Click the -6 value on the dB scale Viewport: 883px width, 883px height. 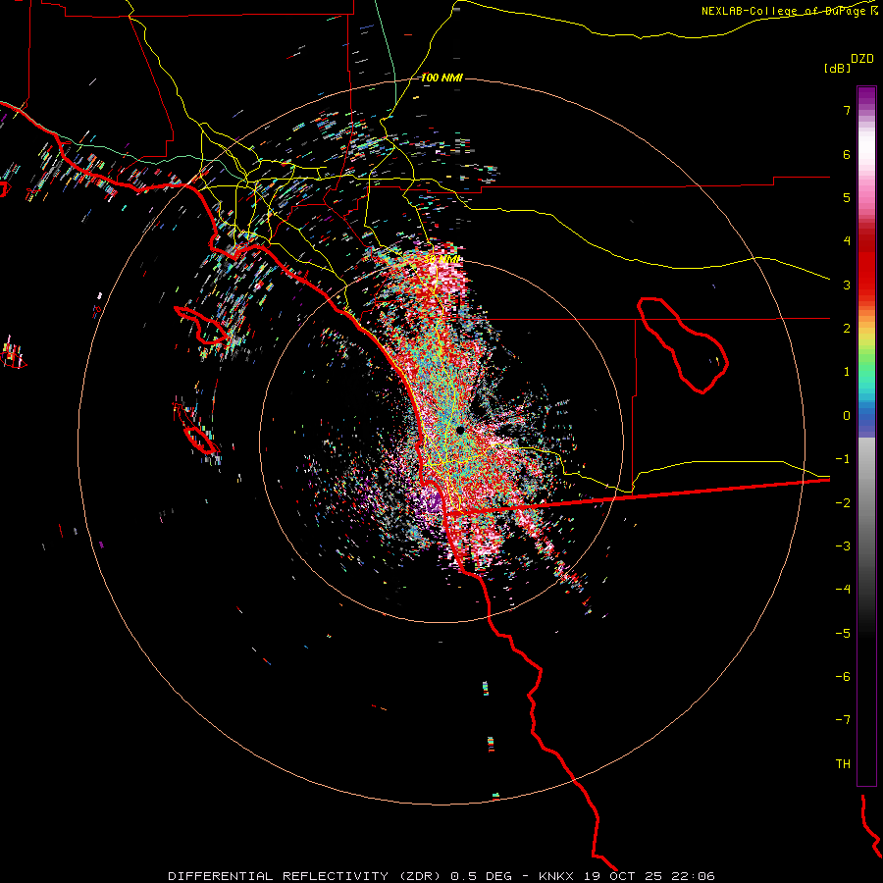pos(843,677)
